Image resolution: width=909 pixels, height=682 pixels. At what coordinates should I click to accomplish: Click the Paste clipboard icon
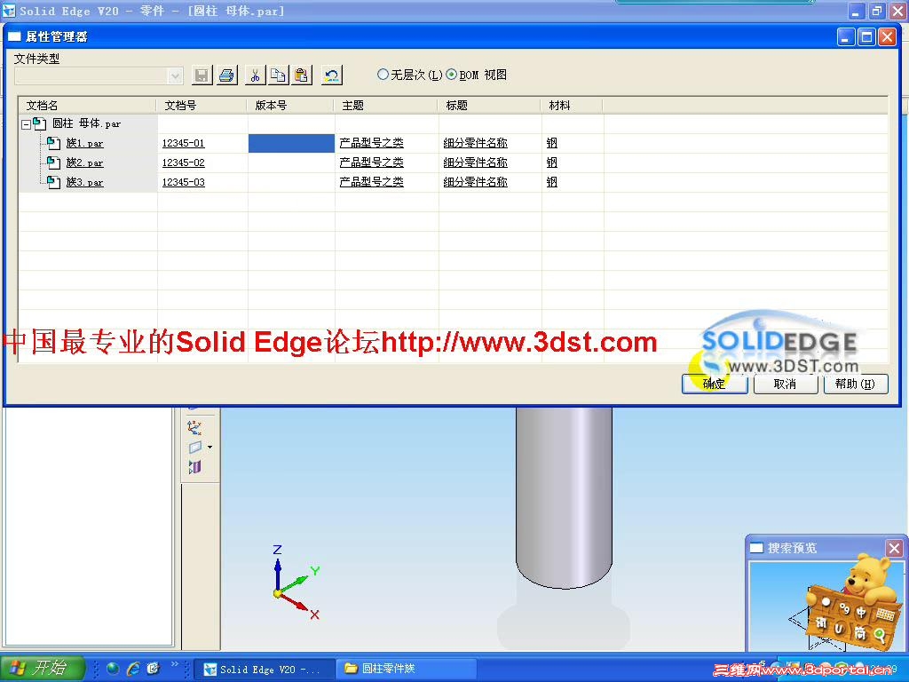coord(302,75)
